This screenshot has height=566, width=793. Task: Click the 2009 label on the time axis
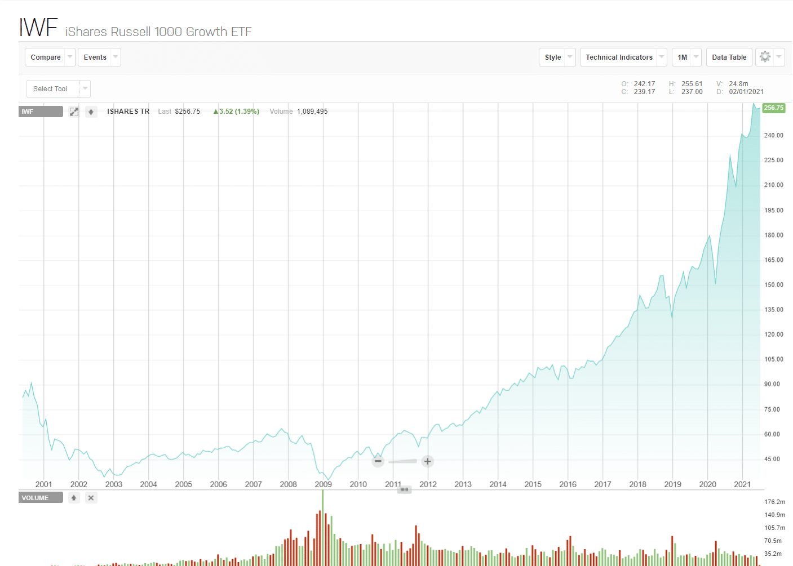click(x=323, y=484)
